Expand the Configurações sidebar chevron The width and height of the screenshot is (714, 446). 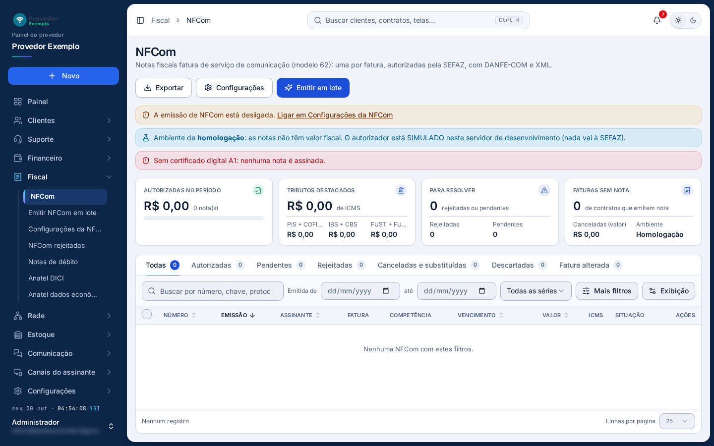109,391
